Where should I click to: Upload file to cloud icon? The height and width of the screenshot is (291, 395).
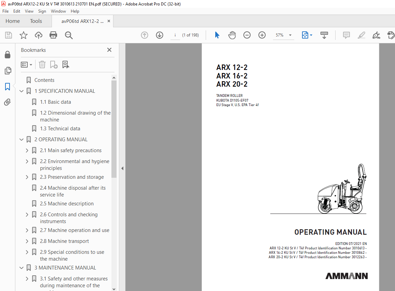39,35
